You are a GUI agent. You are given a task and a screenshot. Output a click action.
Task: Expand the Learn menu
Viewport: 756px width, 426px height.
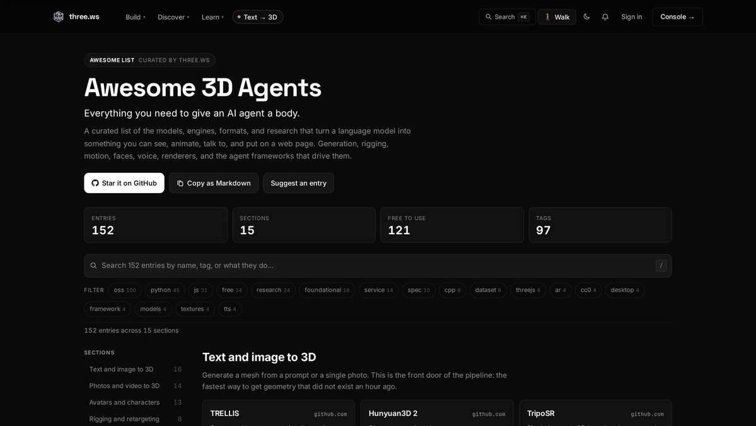212,17
